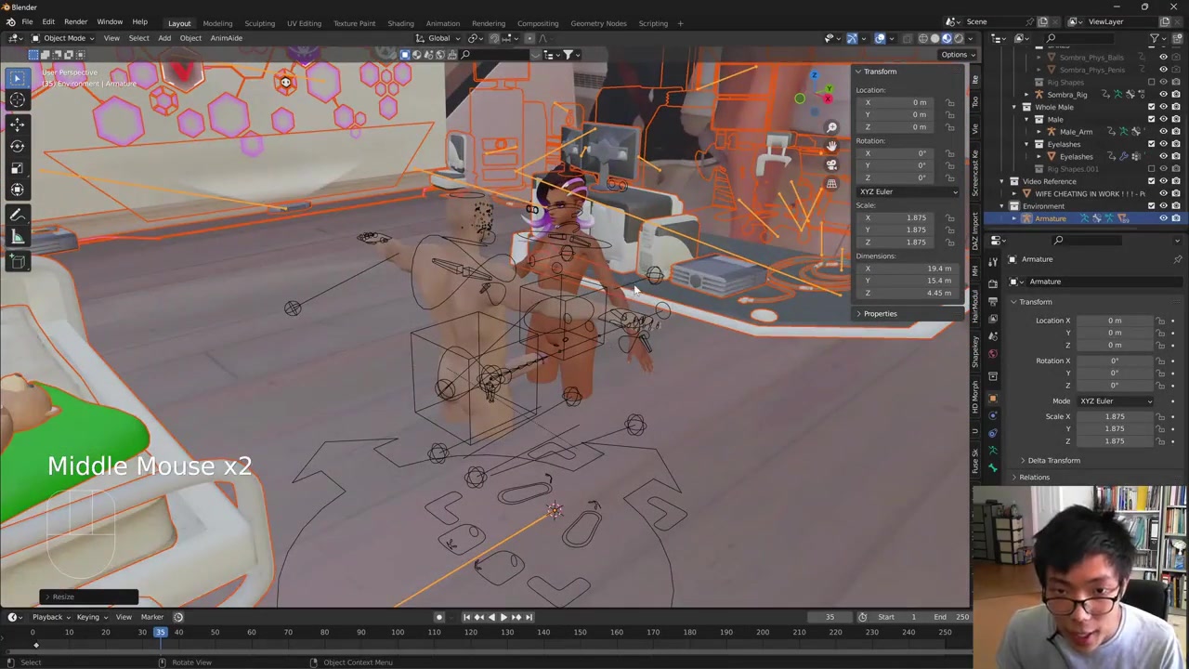Viewport: 1189px width, 669px height.
Task: Select the Move tool in the toolbar
Action: click(x=17, y=124)
